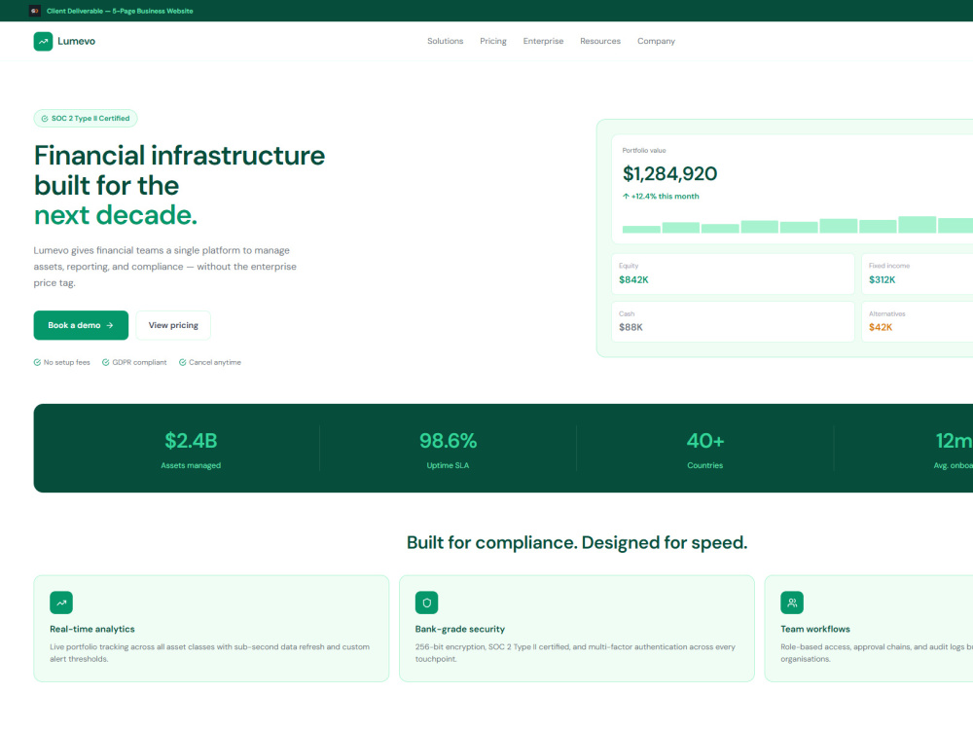Click the up arrow beside +12.4% this month
The height and width of the screenshot is (730, 973).
point(626,197)
